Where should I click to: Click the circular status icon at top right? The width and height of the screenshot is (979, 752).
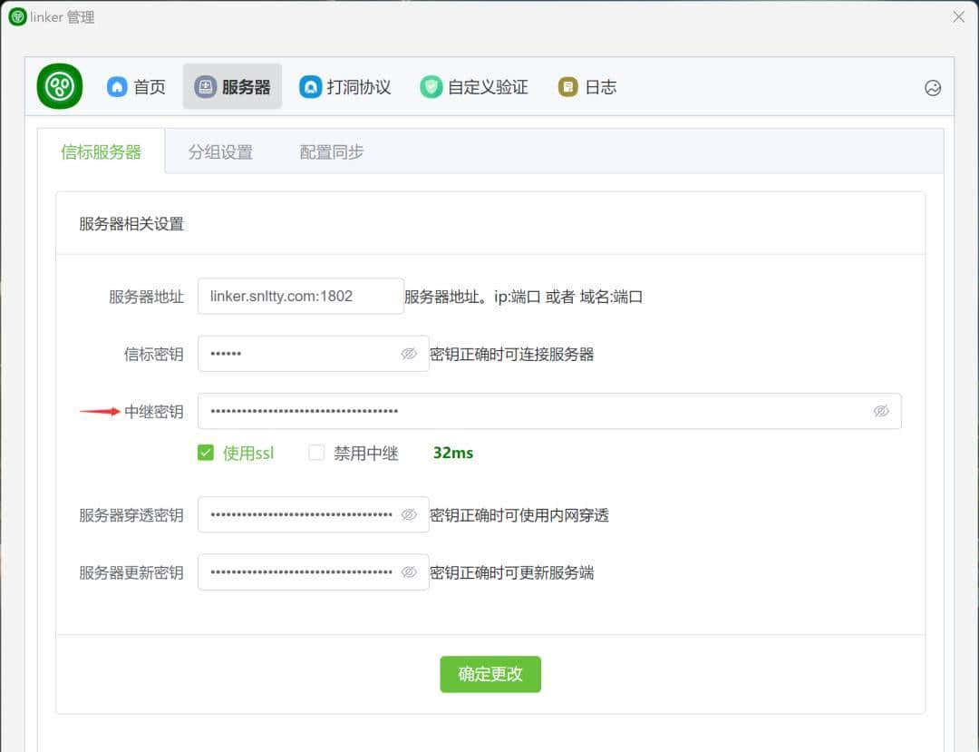[932, 88]
